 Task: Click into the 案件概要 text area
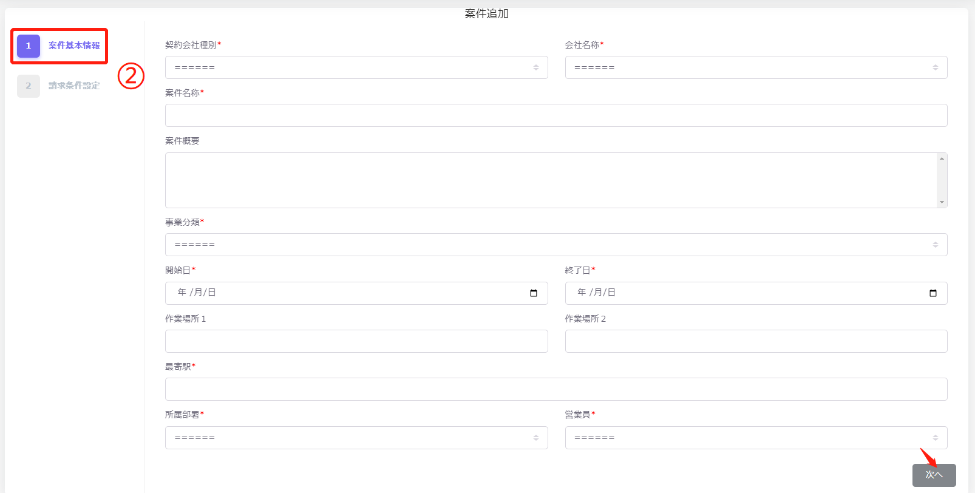[x=549, y=180]
